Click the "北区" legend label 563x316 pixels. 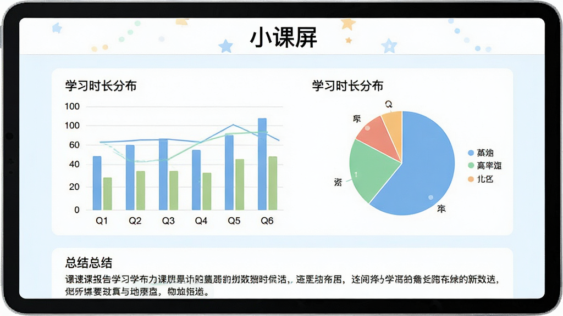tap(485, 179)
